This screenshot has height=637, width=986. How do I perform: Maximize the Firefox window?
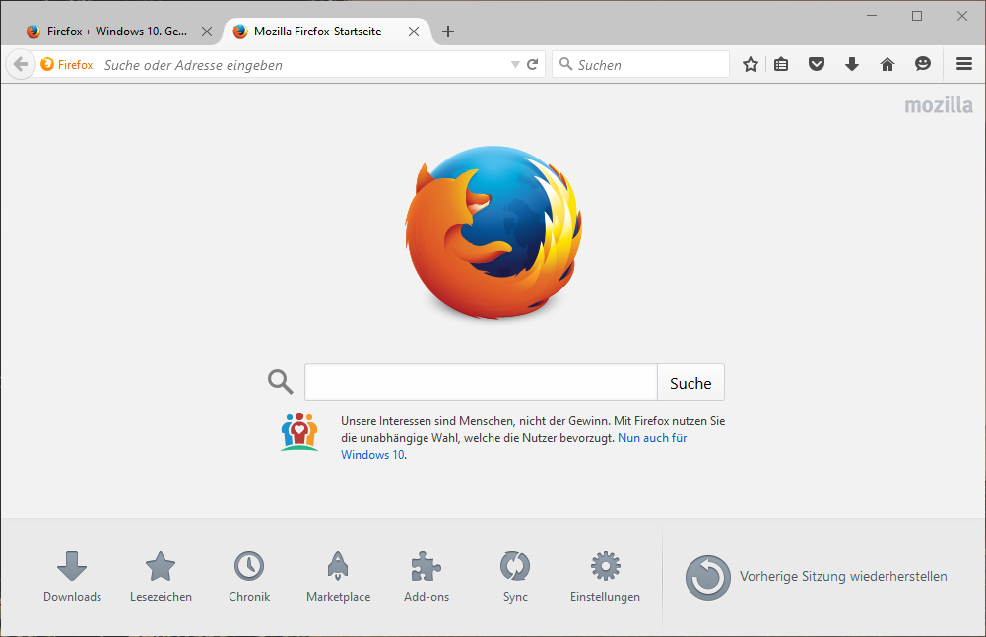pyautogui.click(x=917, y=16)
